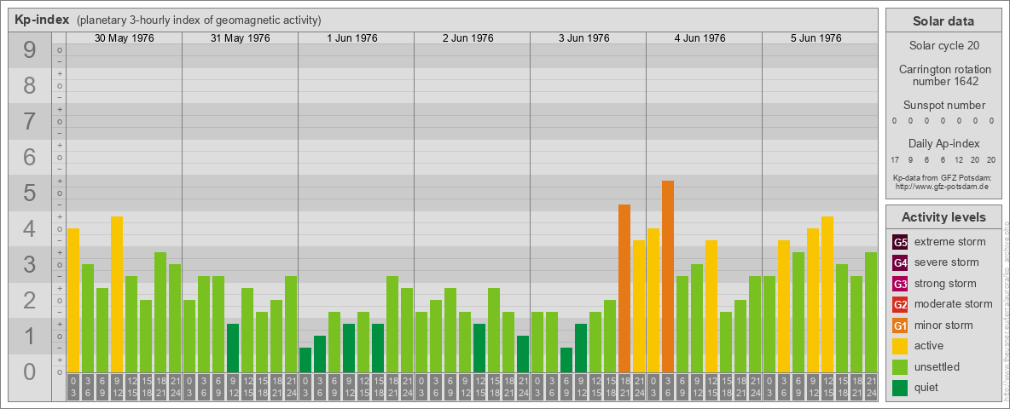Viewport: 1010px width, 409px height.
Task: Select the yellow active level swatch
Action: [x=900, y=346]
